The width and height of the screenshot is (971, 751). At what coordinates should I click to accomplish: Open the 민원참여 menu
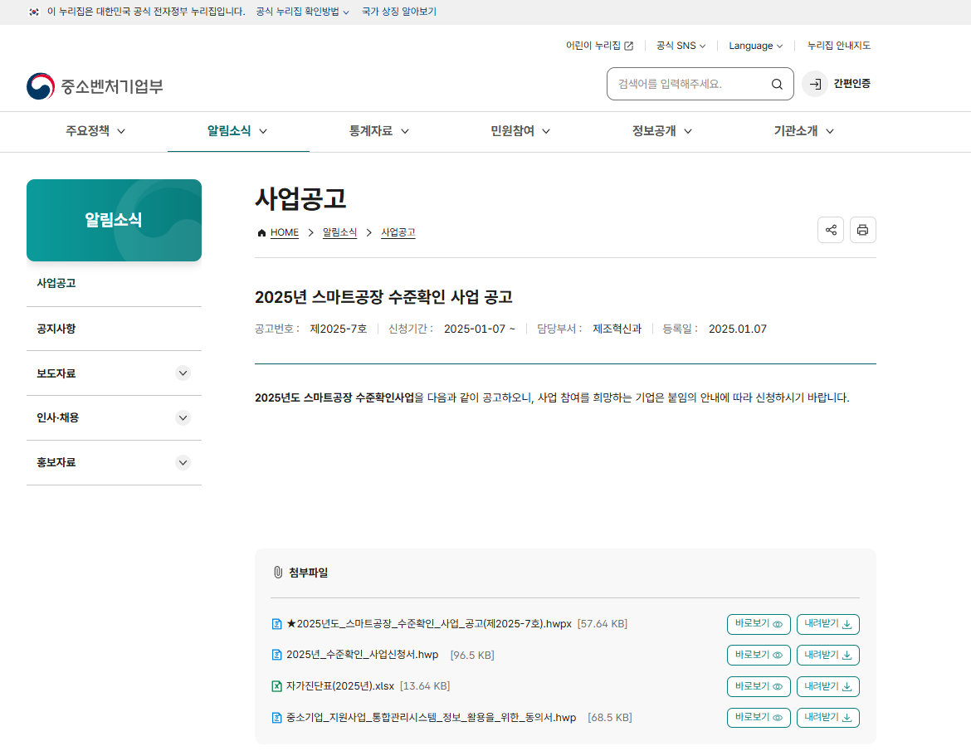(x=521, y=131)
